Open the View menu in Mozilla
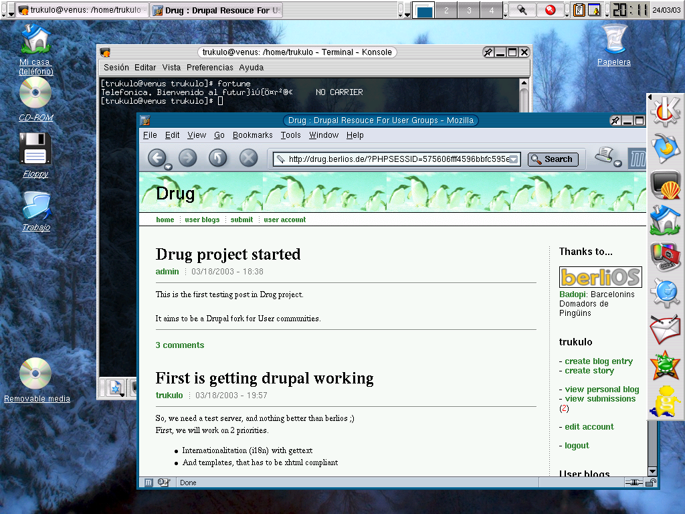Viewport: 685px width, 514px height. 197,135
